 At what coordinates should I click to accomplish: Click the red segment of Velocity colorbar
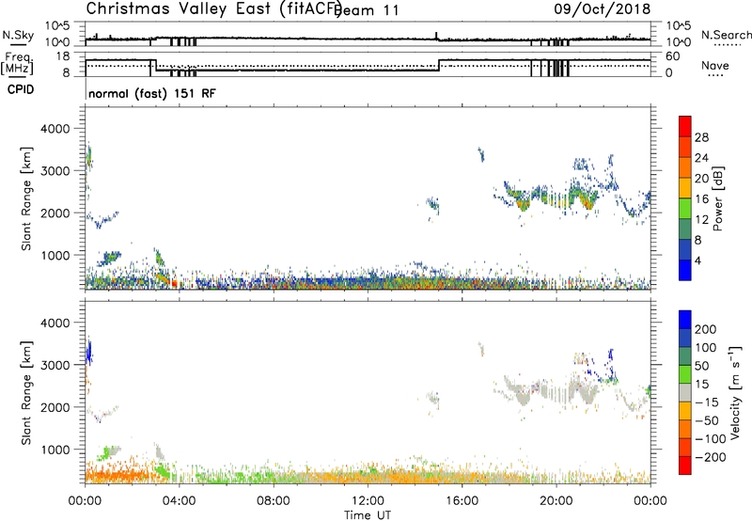tap(685, 466)
